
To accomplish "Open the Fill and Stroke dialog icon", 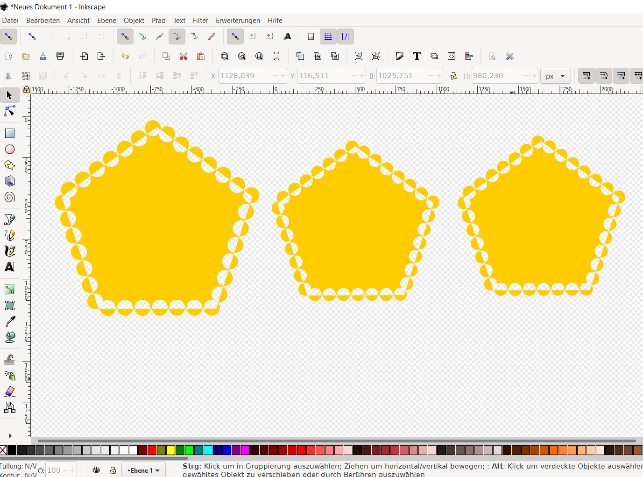I will [x=399, y=56].
